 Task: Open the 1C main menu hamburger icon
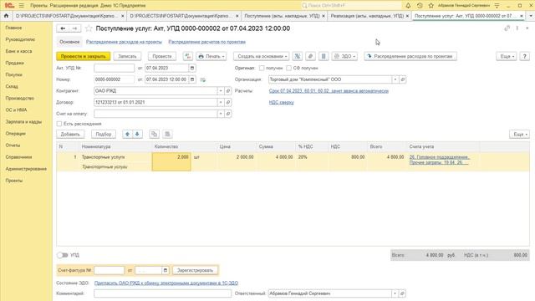[x=21, y=6]
